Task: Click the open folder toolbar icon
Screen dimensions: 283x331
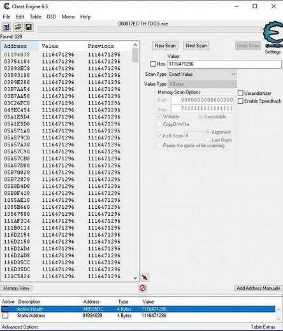Action: click(18, 27)
